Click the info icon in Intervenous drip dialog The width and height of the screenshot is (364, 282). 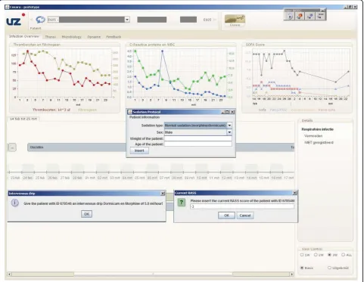click(15, 203)
